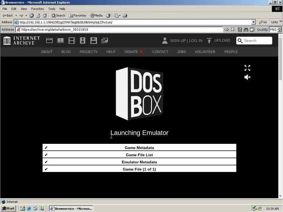Go to IE Home page
The width and height of the screenshot is (283, 212).
tap(45, 15)
